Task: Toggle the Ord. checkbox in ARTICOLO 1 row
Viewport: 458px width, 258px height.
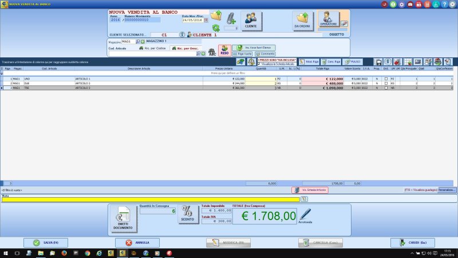Action: click(386, 79)
